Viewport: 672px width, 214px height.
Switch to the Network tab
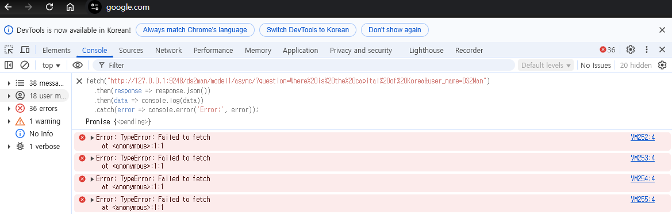click(x=168, y=50)
